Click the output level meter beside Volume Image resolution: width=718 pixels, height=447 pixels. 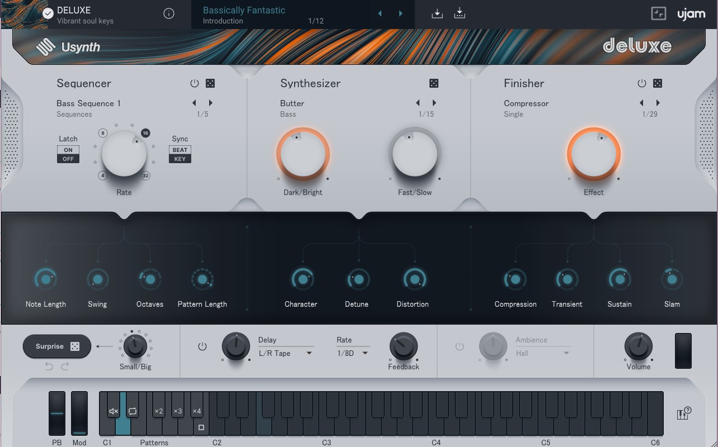click(x=683, y=351)
